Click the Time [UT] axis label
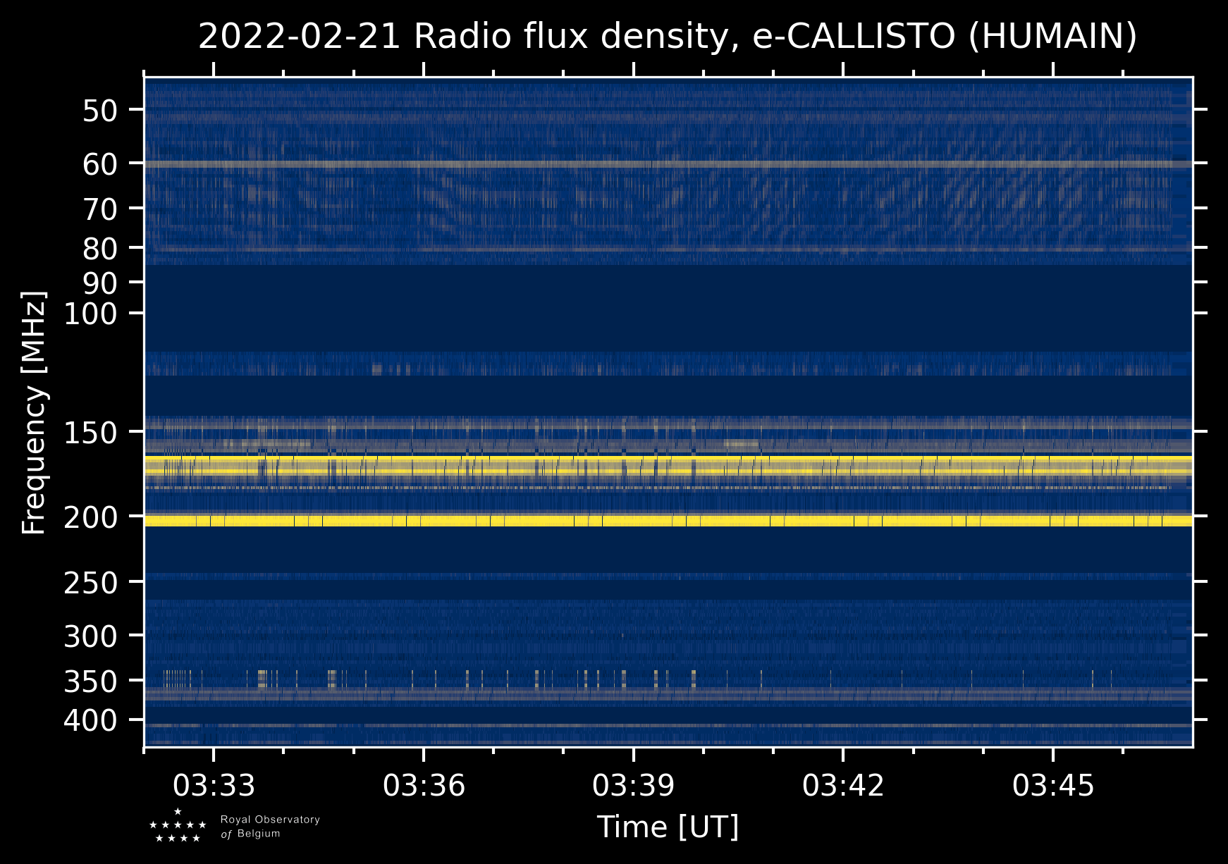Image resolution: width=1228 pixels, height=864 pixels. pos(668,827)
